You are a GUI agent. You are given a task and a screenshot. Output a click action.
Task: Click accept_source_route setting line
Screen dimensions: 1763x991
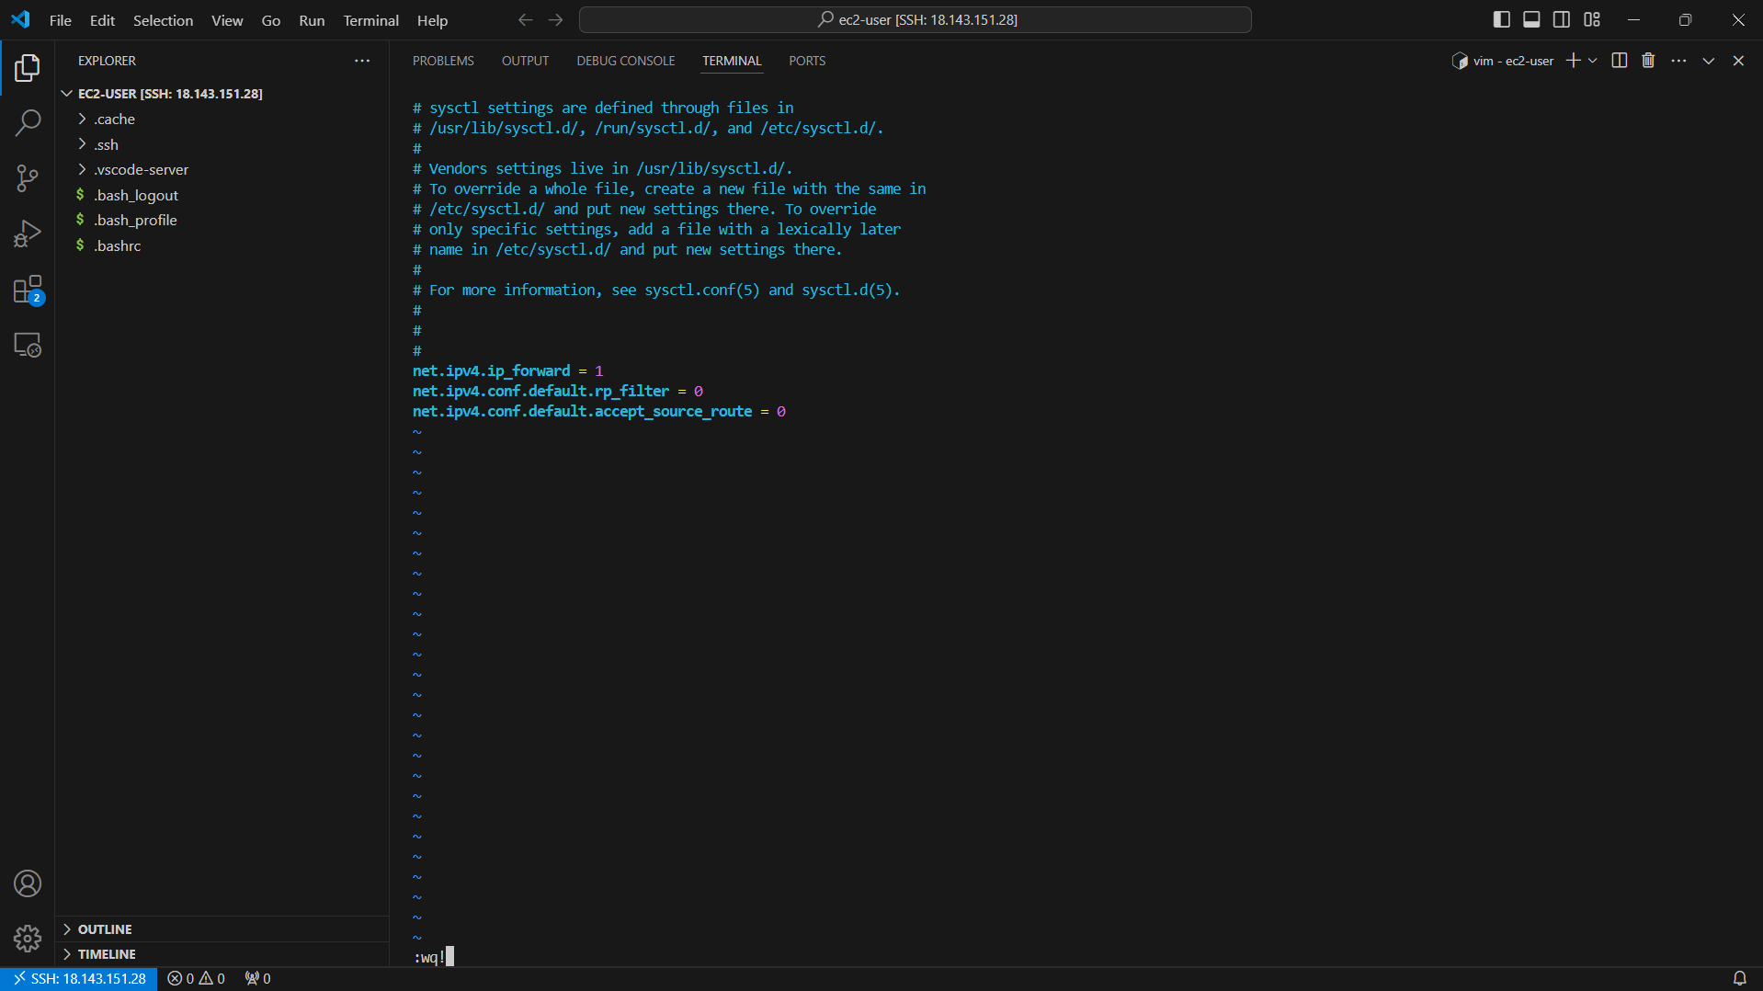[x=598, y=411]
